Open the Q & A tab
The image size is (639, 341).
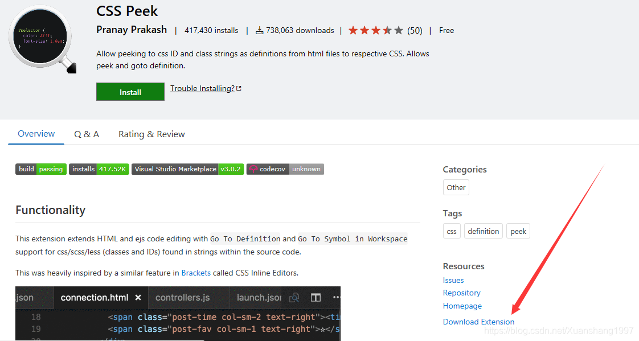coord(87,134)
